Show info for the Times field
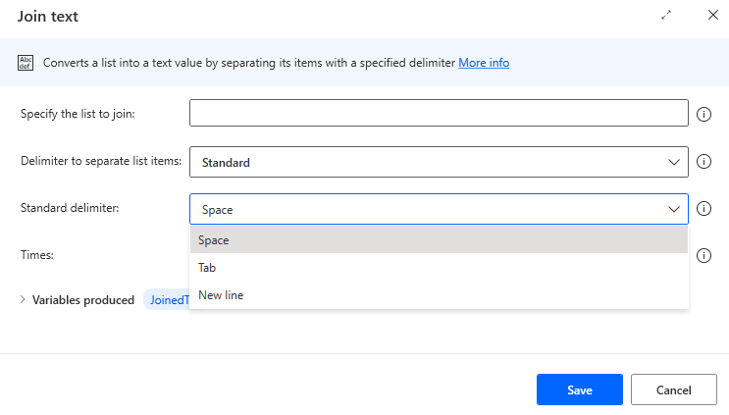This screenshot has height=415, width=729. point(703,255)
